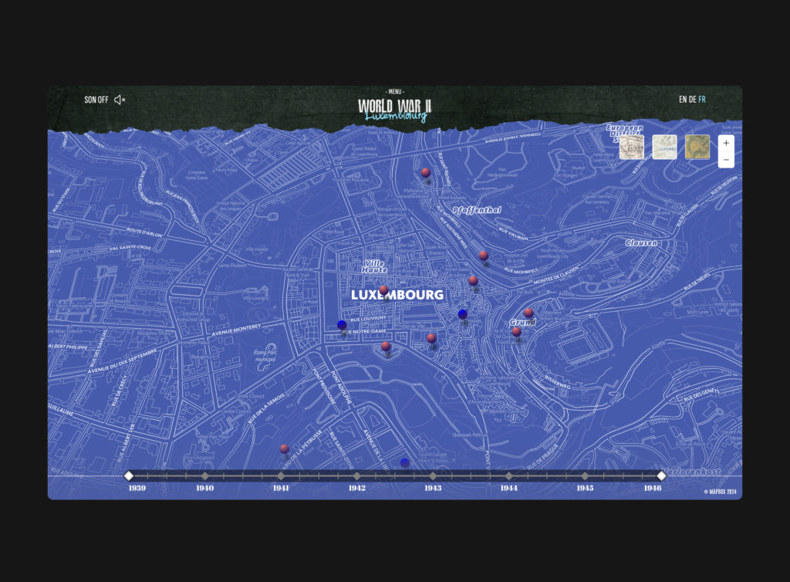Click the 1939 start handle on timeline
Image resolution: width=790 pixels, height=582 pixels.
[129, 475]
